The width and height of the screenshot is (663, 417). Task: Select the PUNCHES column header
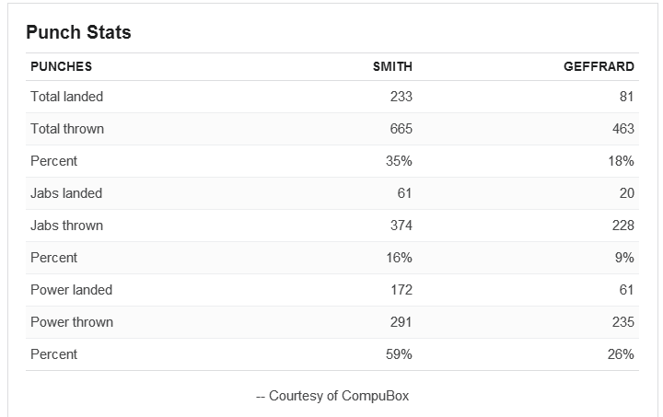pos(62,67)
